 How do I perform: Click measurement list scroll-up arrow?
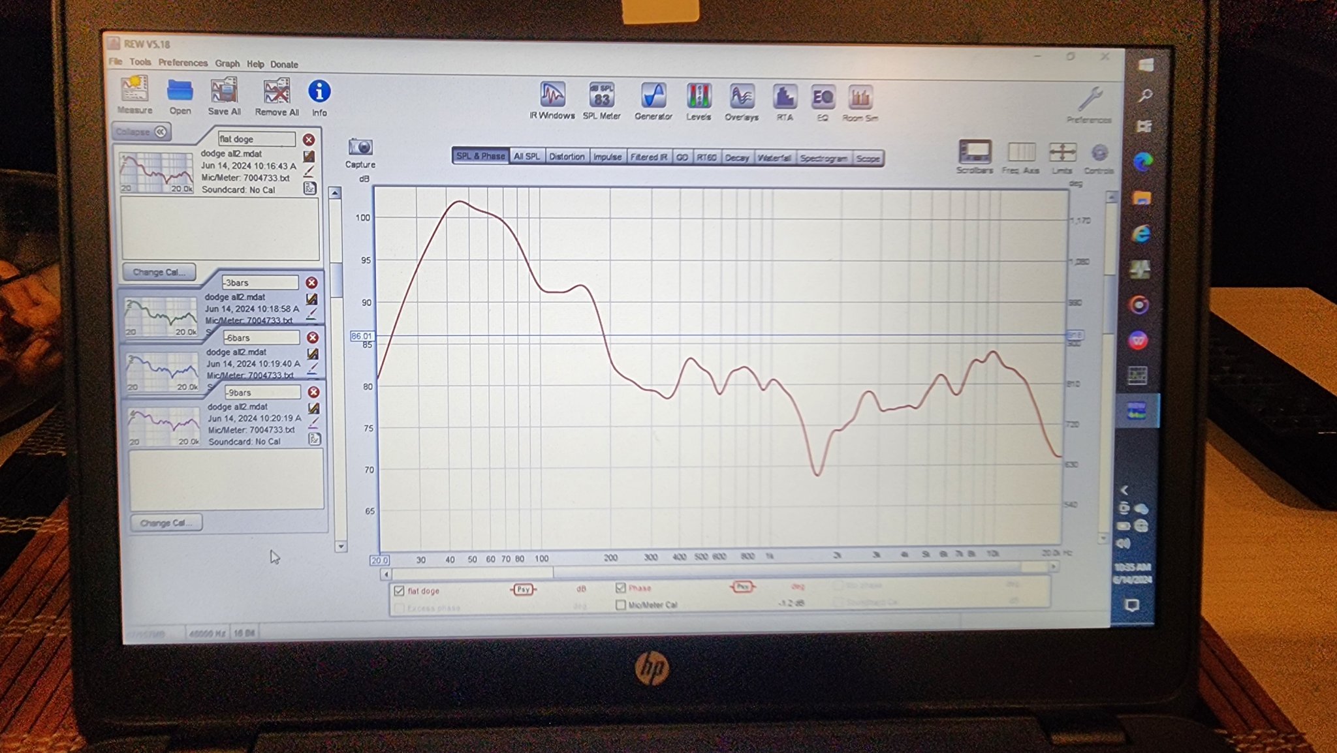[336, 193]
